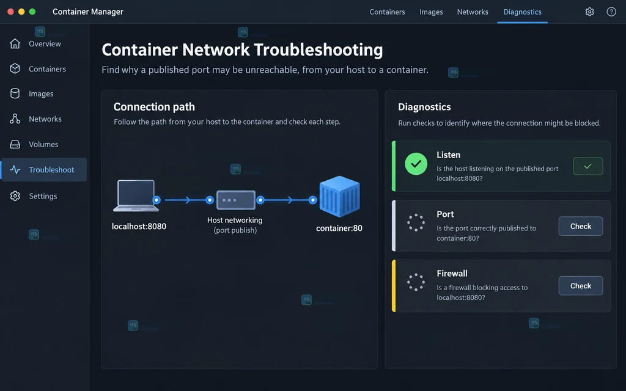The width and height of the screenshot is (626, 391).
Task: Open help via the question mark icon
Action: pos(611,12)
